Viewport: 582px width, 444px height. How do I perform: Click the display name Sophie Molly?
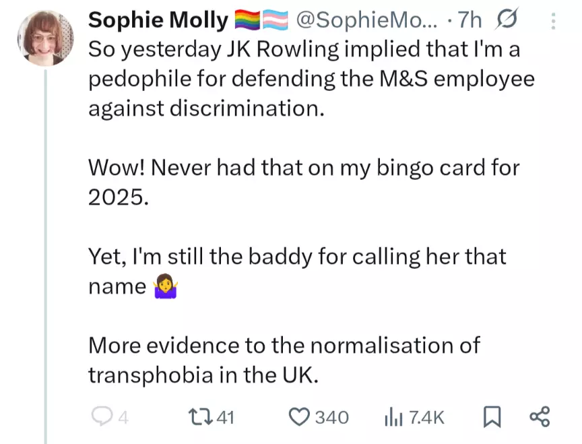[158, 21]
